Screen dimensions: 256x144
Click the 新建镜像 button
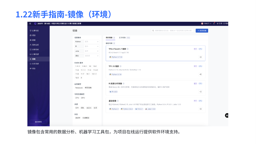coord(202,31)
